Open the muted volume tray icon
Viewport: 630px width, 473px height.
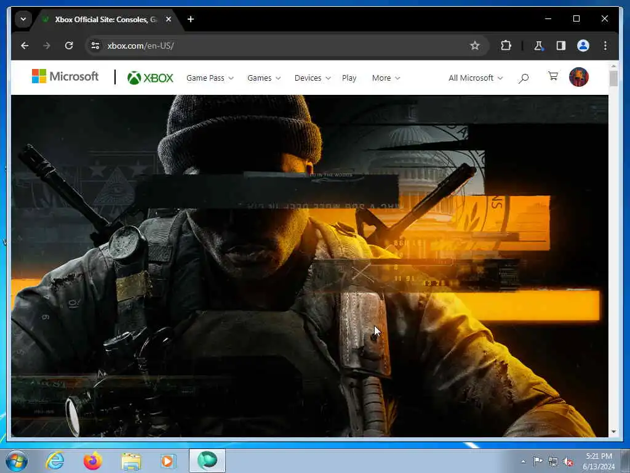(568, 461)
